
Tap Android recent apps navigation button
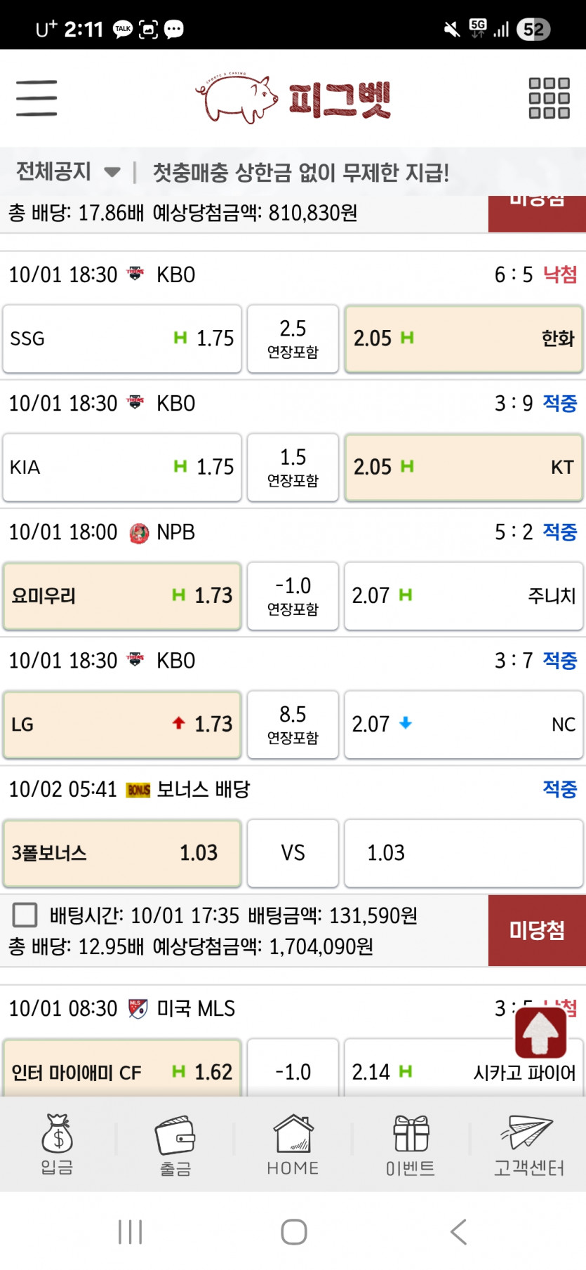click(x=131, y=1232)
